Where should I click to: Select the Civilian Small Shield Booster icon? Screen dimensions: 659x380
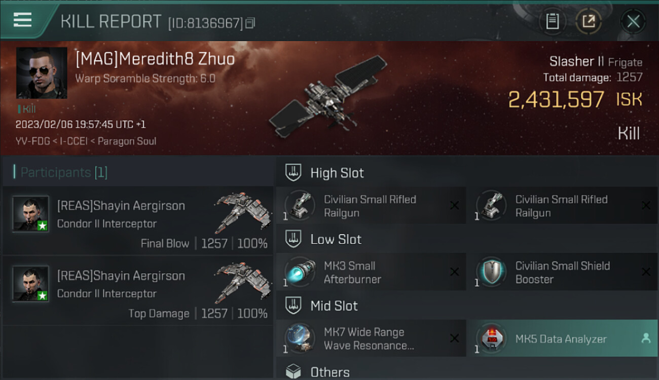coord(491,272)
